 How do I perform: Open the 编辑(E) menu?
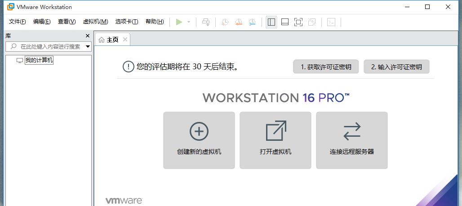pyautogui.click(x=42, y=22)
